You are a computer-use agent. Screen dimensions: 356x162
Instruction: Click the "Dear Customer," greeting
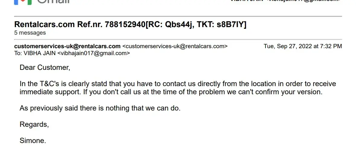pyautogui.click(x=45, y=67)
